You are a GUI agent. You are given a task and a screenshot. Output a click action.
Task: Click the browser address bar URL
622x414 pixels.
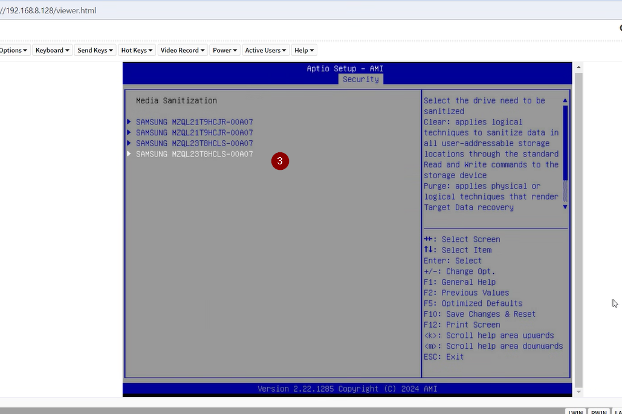pos(48,11)
